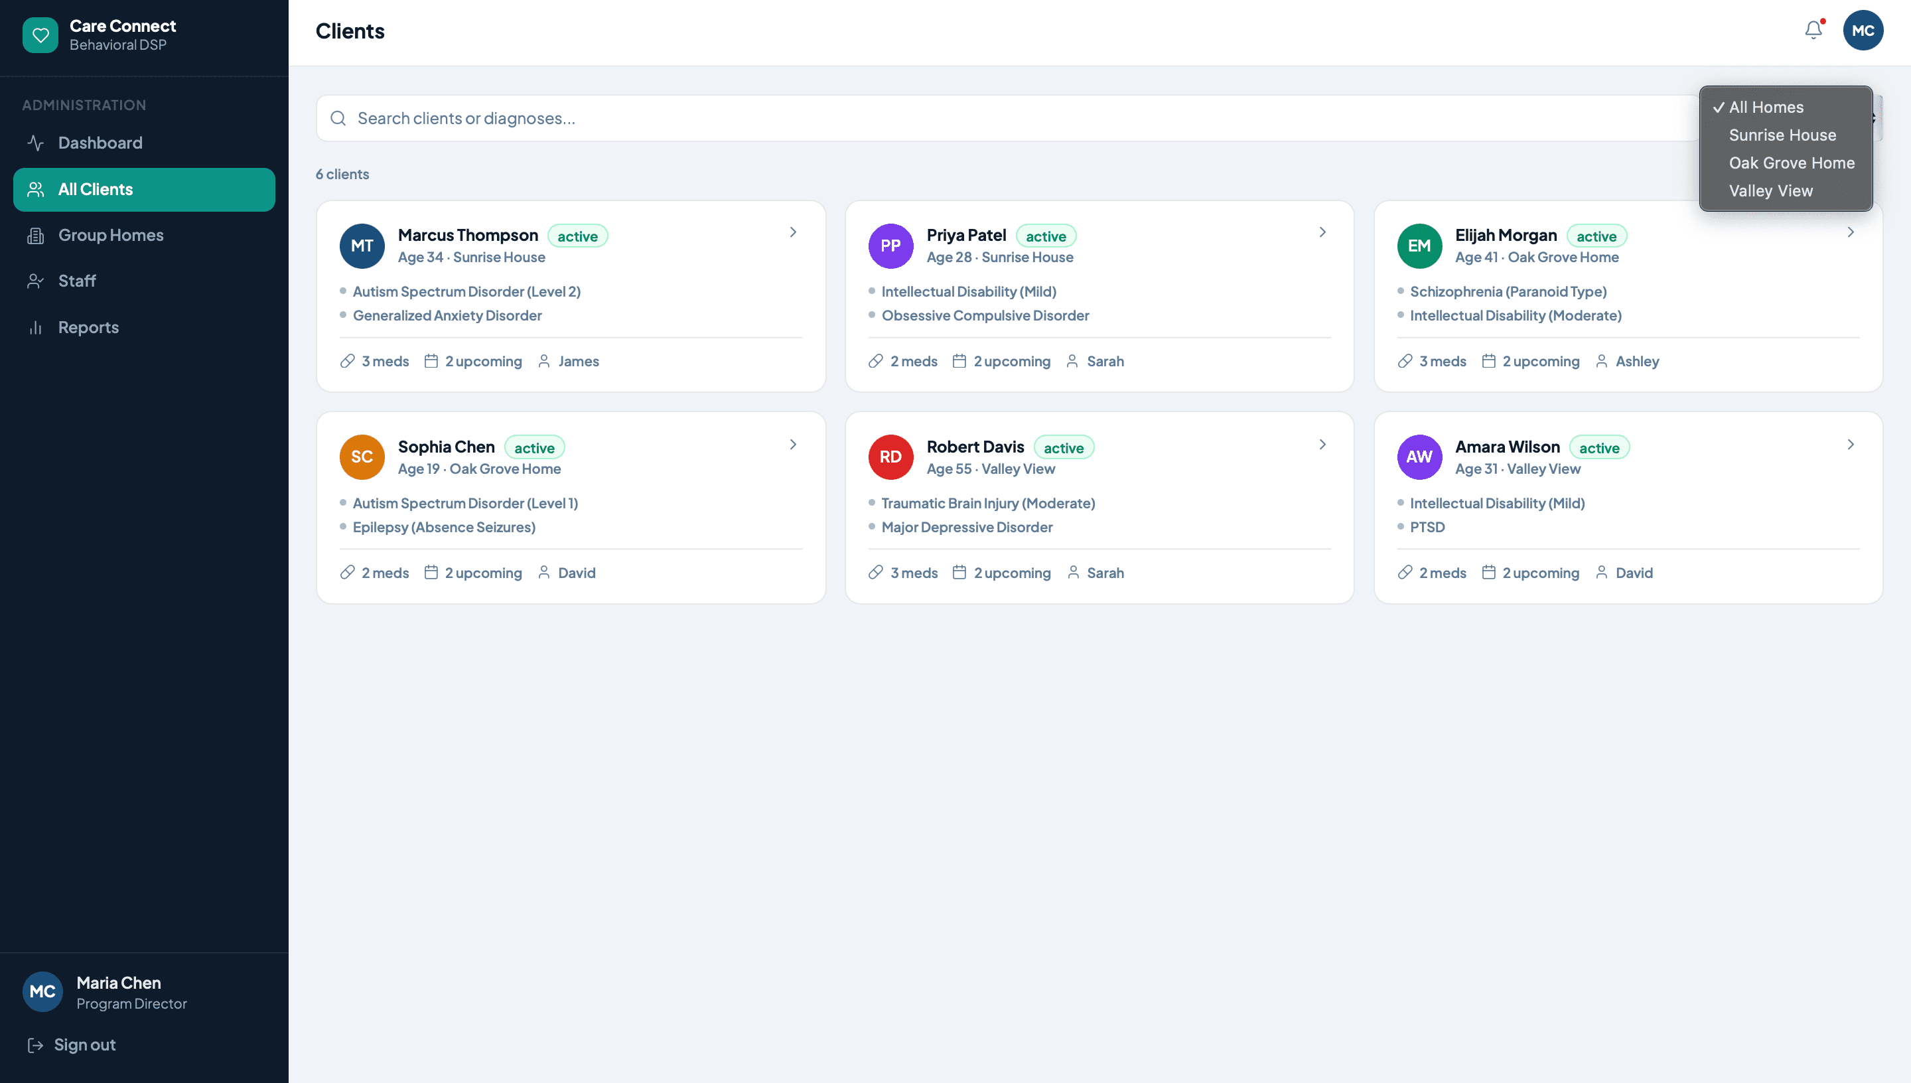Go to All Clients in sidebar
The height and width of the screenshot is (1083, 1911).
click(144, 190)
